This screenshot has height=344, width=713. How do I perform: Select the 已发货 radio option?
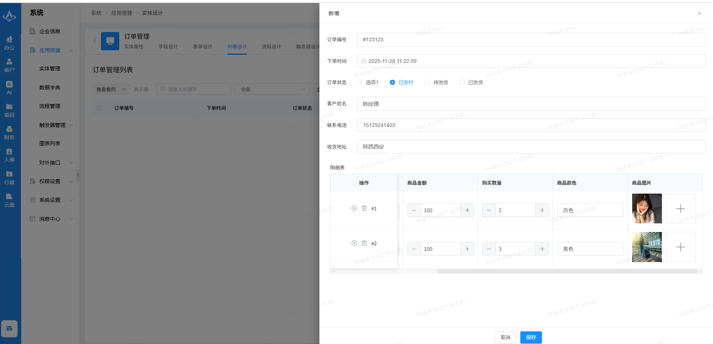coord(462,82)
